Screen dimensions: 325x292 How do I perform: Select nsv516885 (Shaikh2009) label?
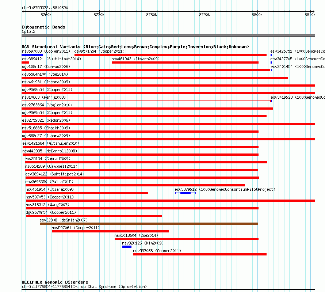pyautogui.click(x=46, y=128)
